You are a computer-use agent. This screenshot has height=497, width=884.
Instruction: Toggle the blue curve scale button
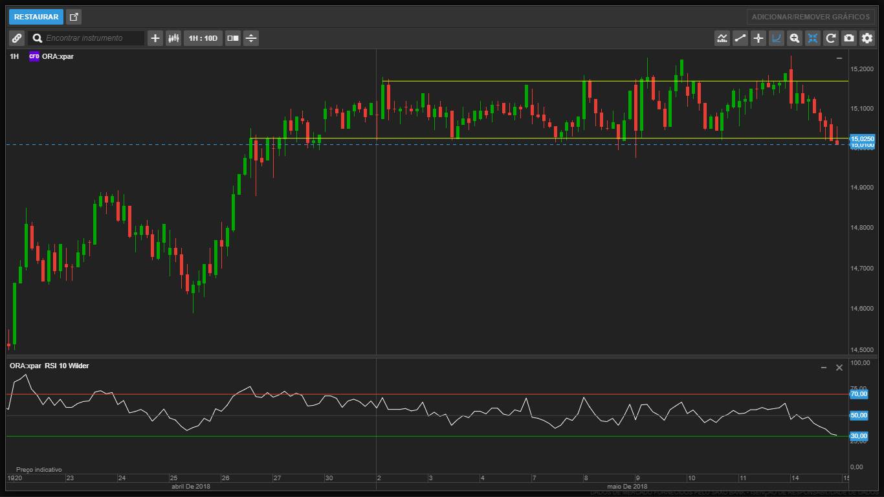coord(777,38)
